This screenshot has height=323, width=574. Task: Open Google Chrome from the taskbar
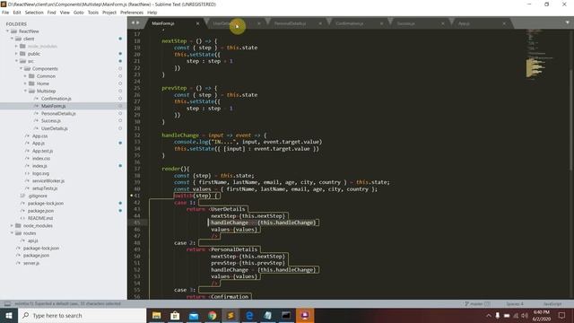(213, 315)
